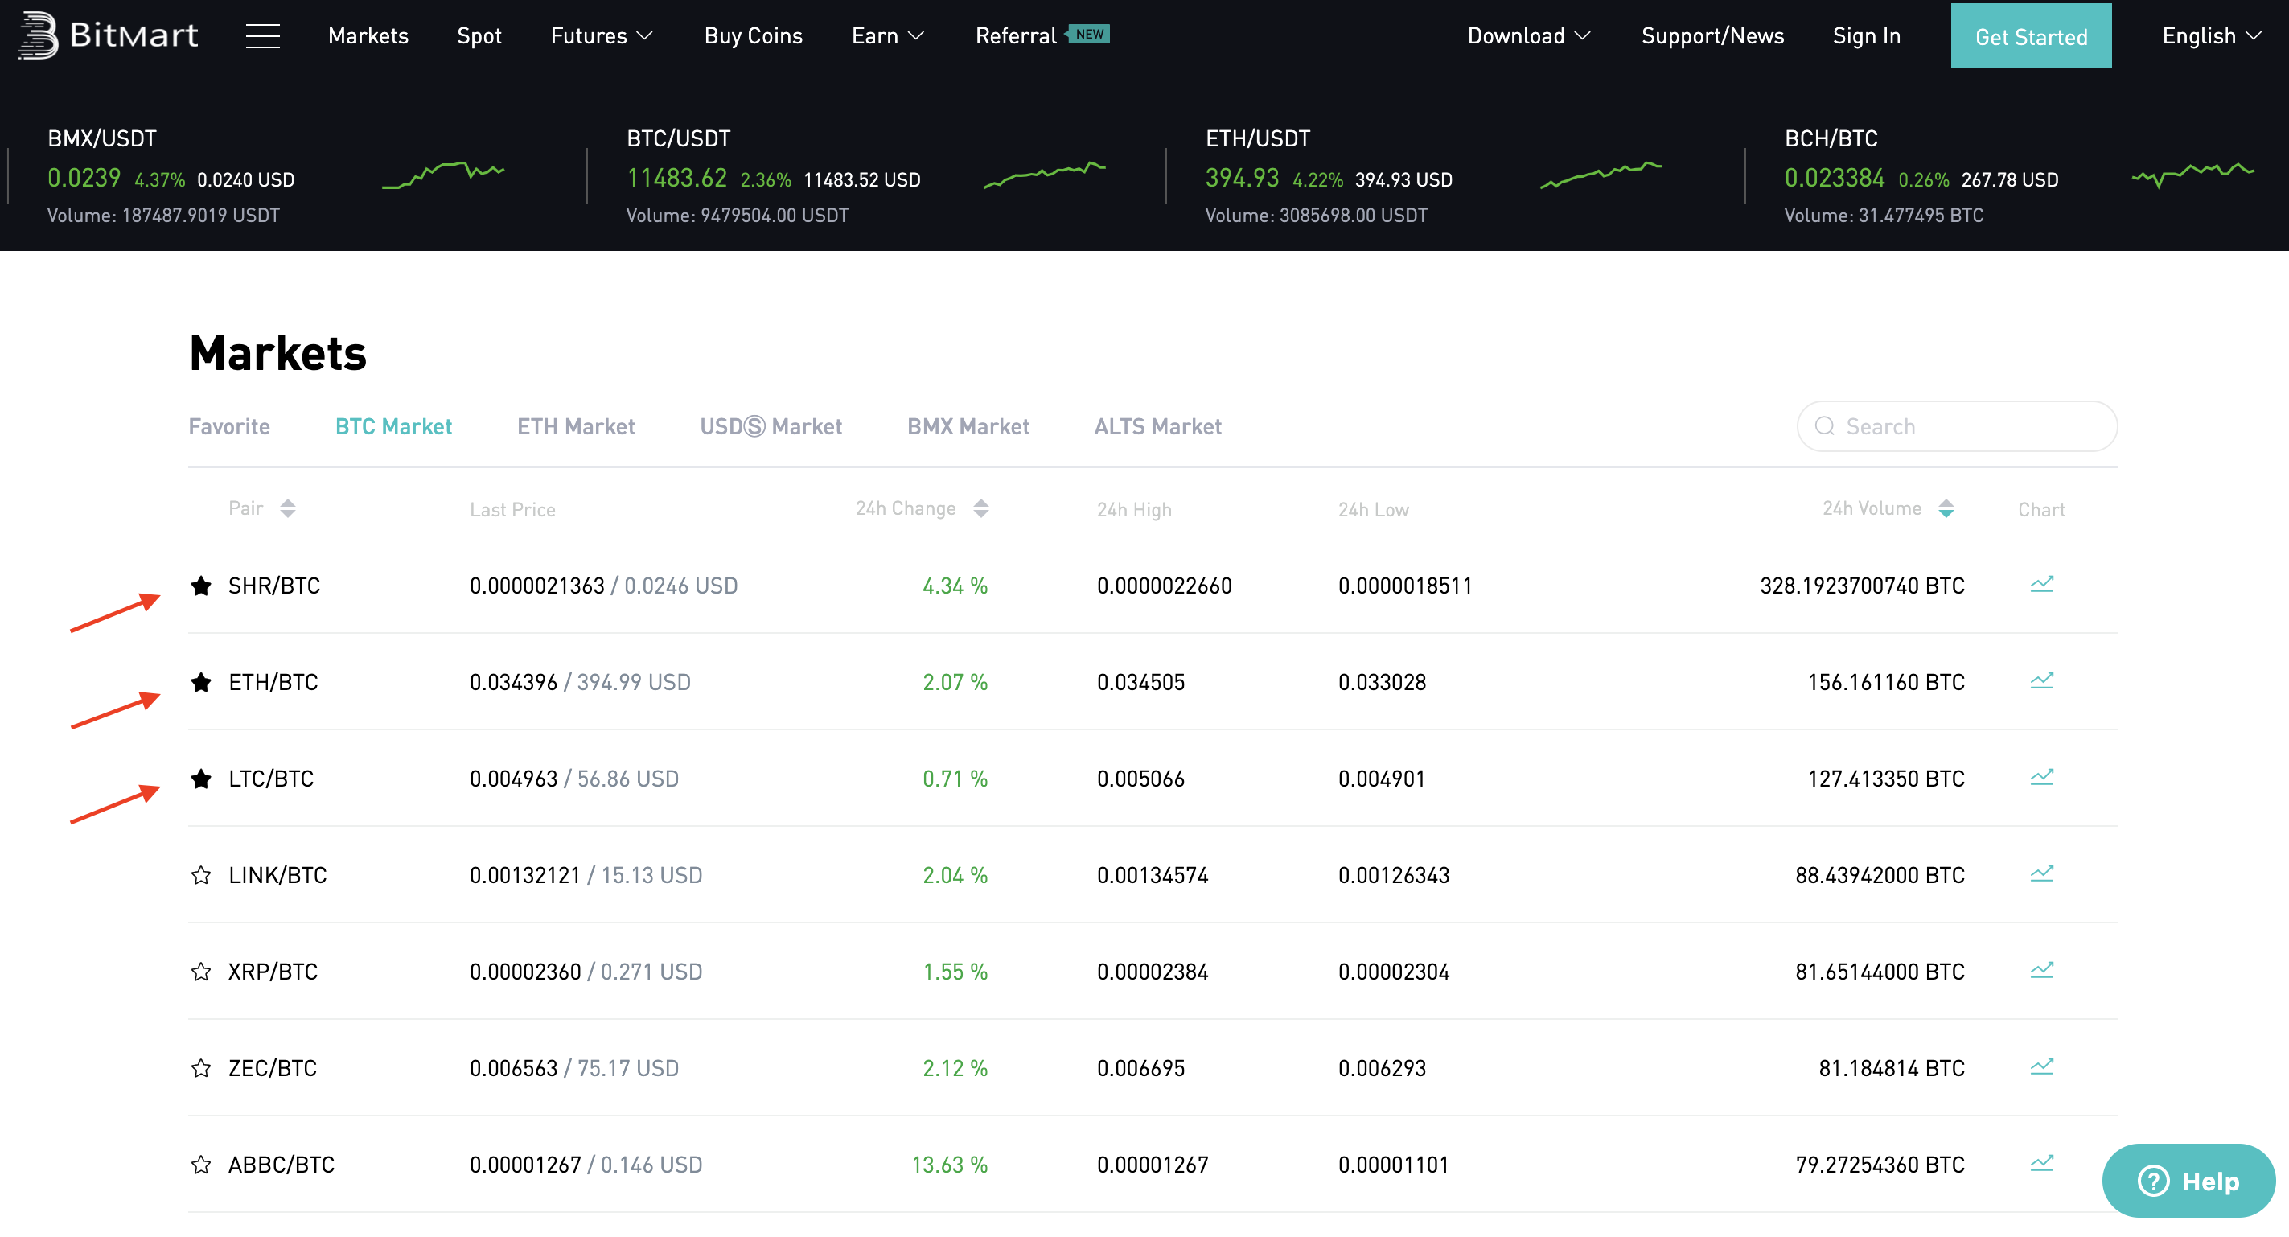Unfavorite the SHR/BTC star
Viewport: 2289px width, 1237px height.
click(201, 586)
